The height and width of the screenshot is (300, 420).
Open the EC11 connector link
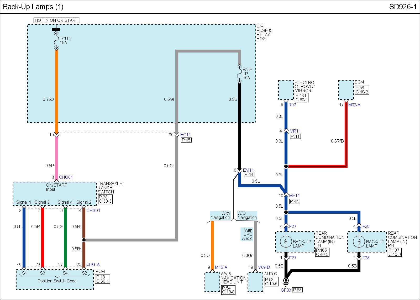point(185,135)
